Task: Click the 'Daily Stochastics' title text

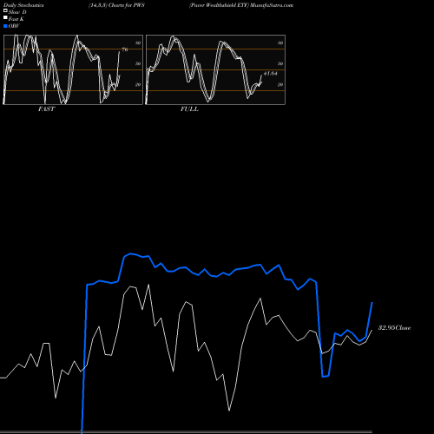Action: [x=23, y=5]
